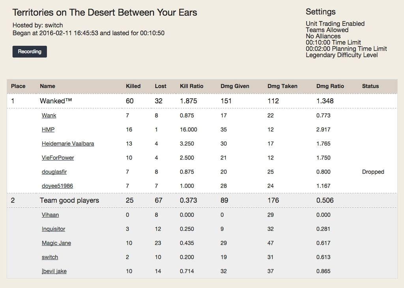Screen dimensions: 404x288
Task: Open Heidemarie Vaalbara's profile link
Action: (68, 144)
